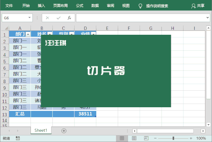
Task: Switch to Page Layout view icon
Action: click(x=134, y=138)
